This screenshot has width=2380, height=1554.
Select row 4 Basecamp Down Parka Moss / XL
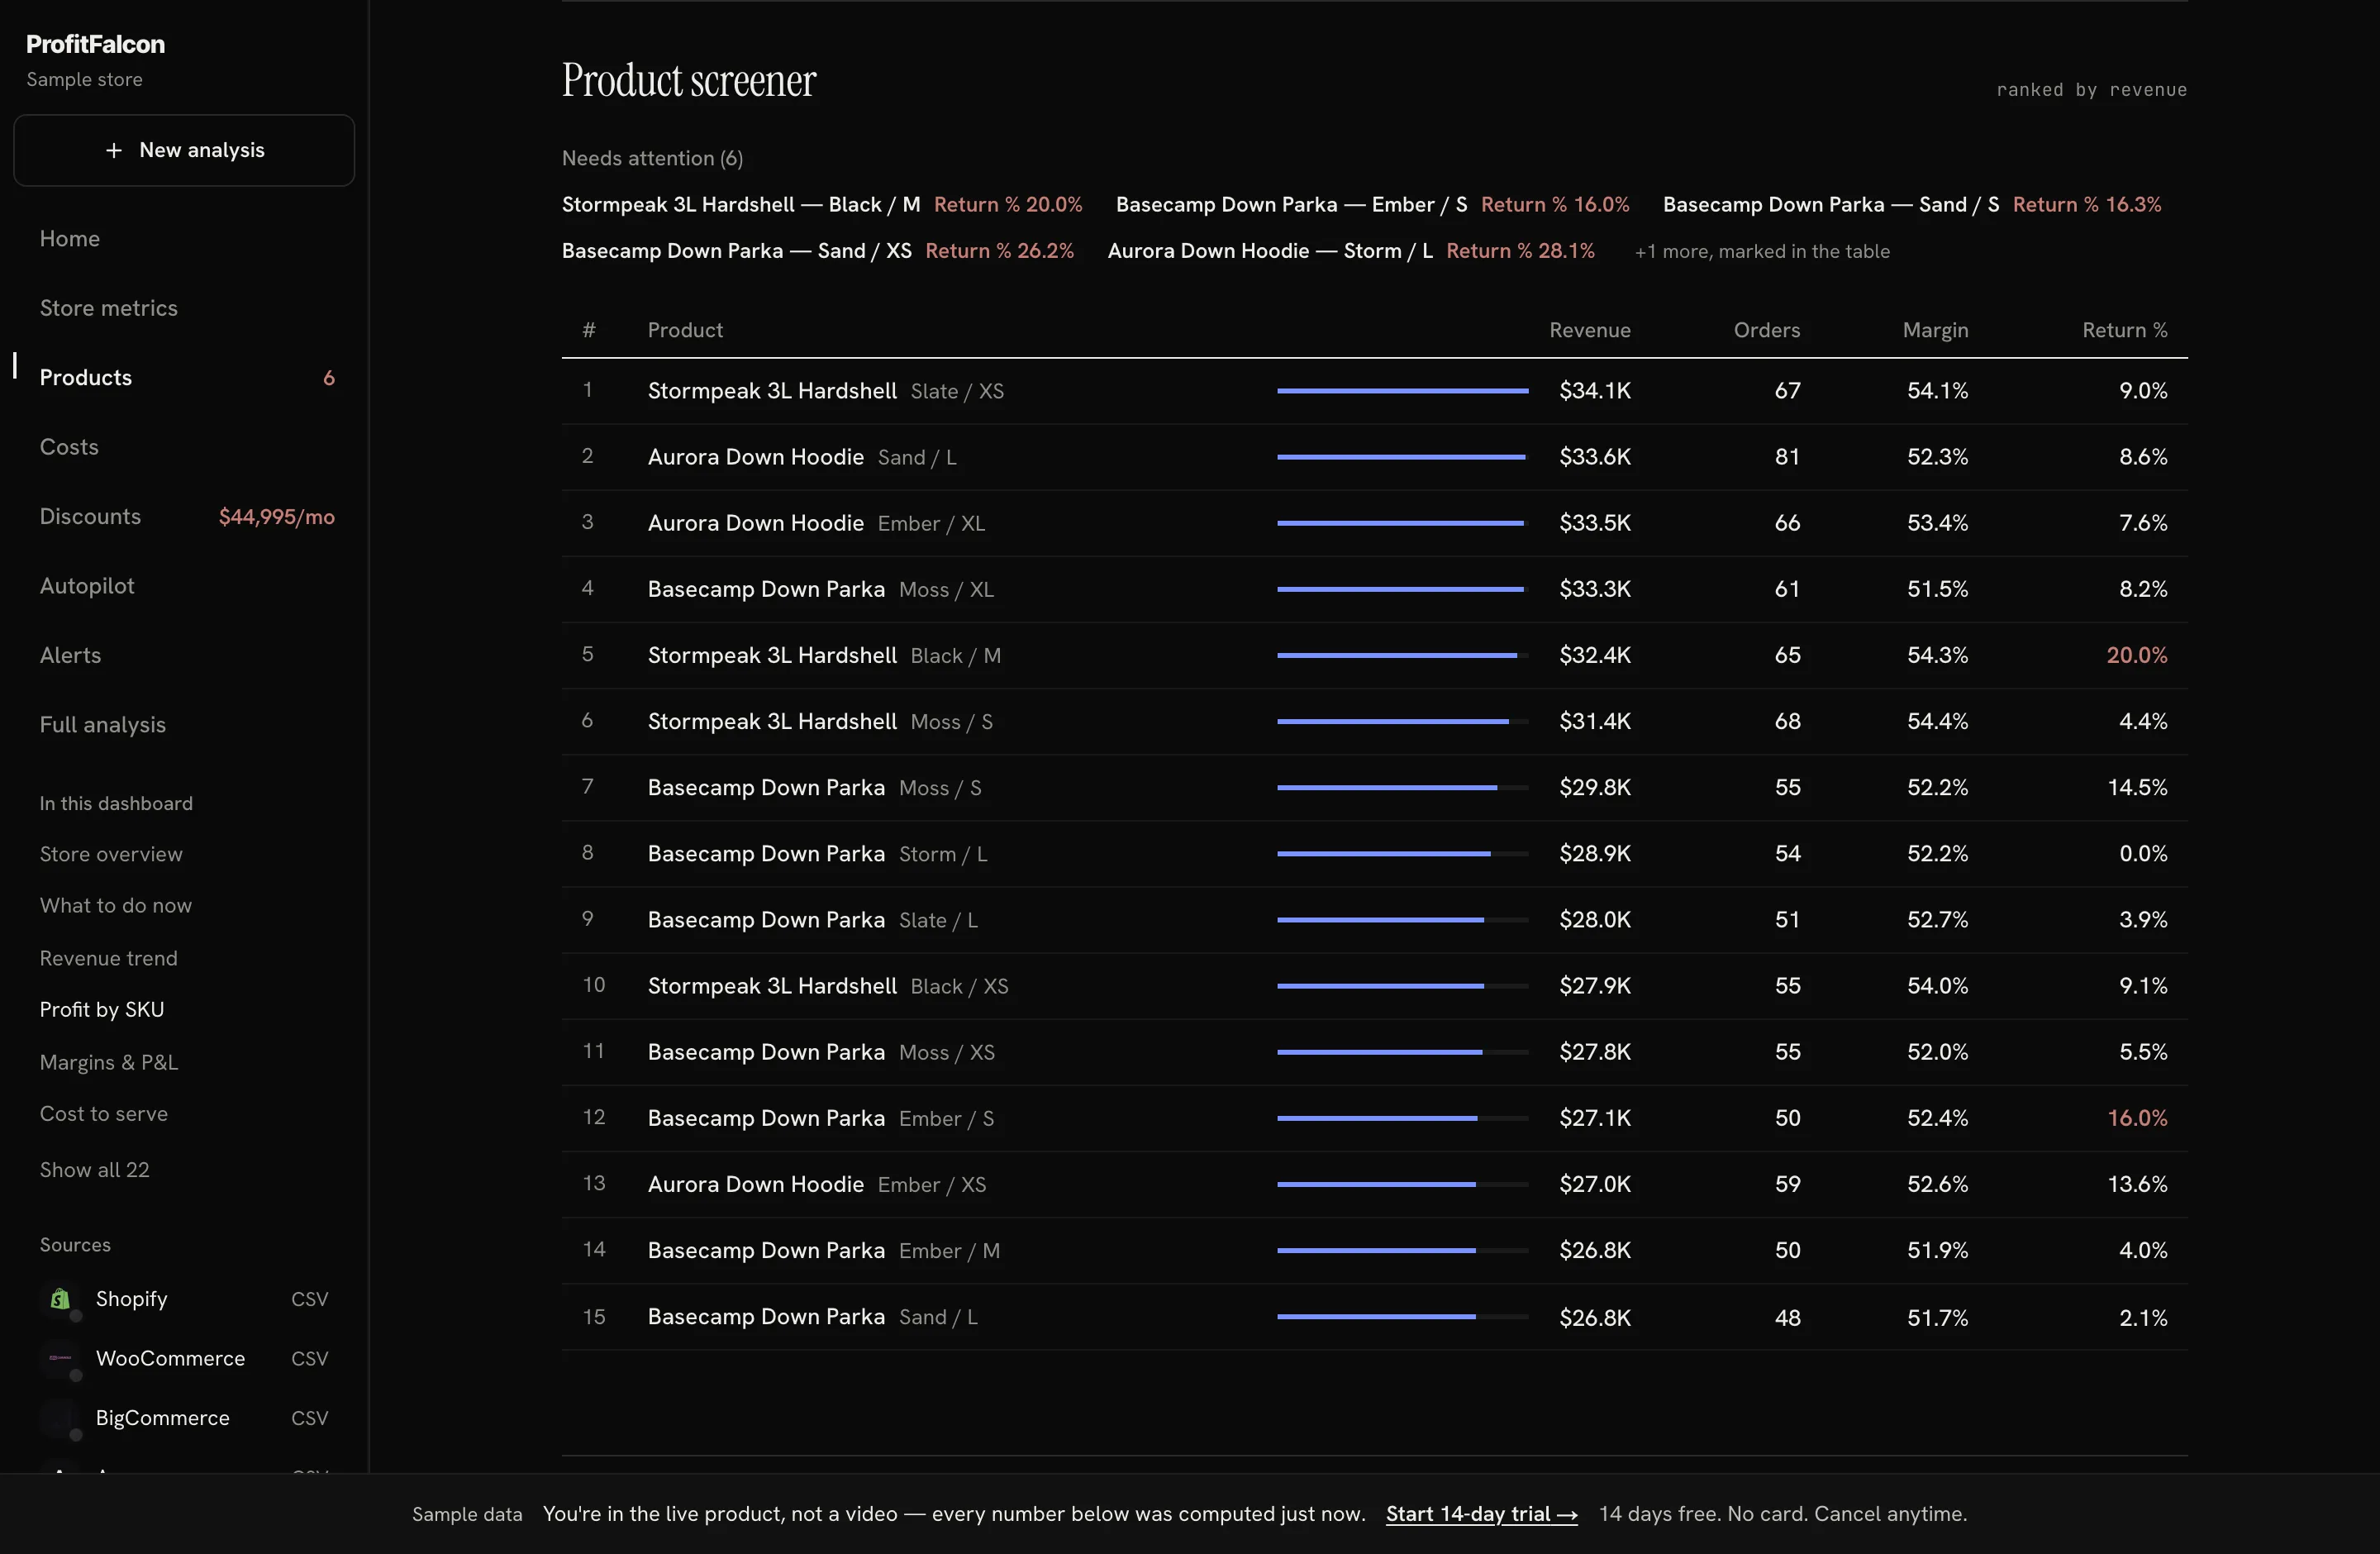click(1374, 589)
